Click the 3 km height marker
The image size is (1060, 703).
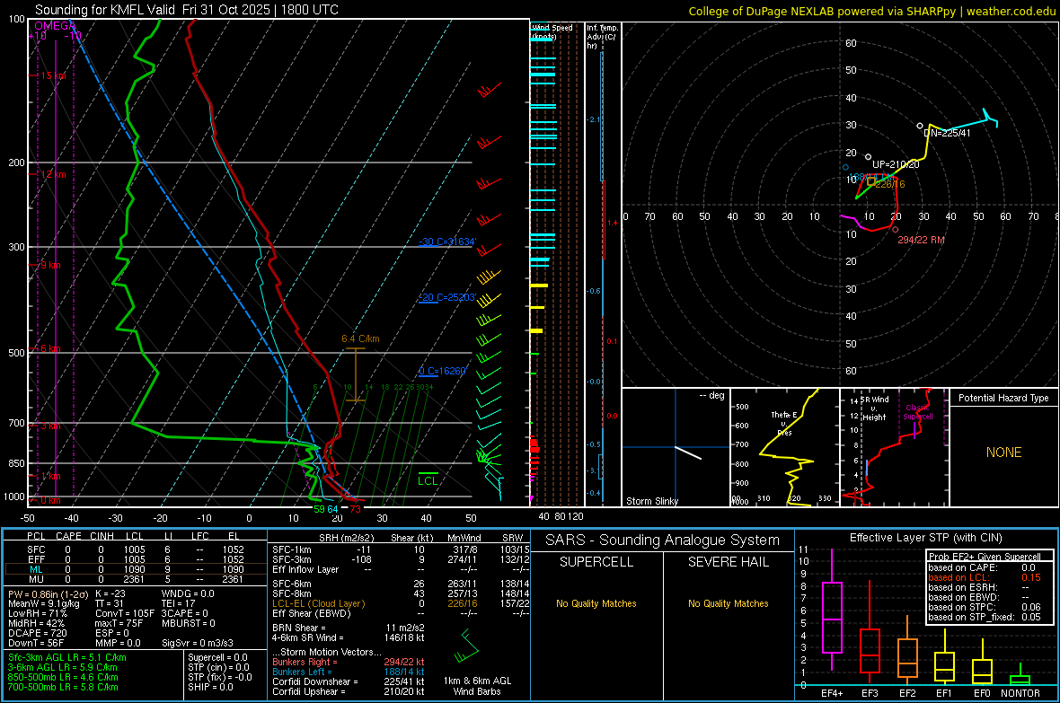(50, 426)
